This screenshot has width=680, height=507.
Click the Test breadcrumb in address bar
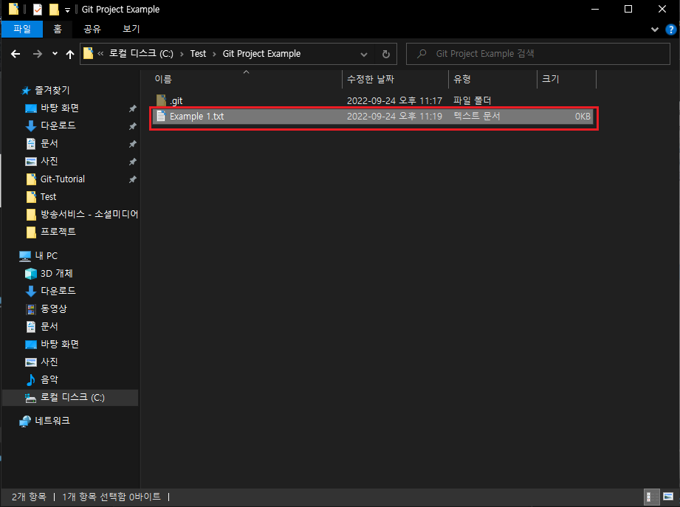198,54
